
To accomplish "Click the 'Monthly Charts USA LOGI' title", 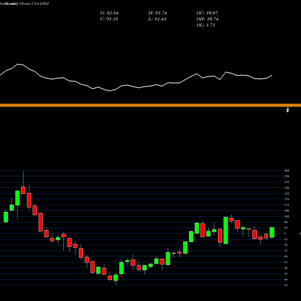I will pyautogui.click(x=26, y=4).
